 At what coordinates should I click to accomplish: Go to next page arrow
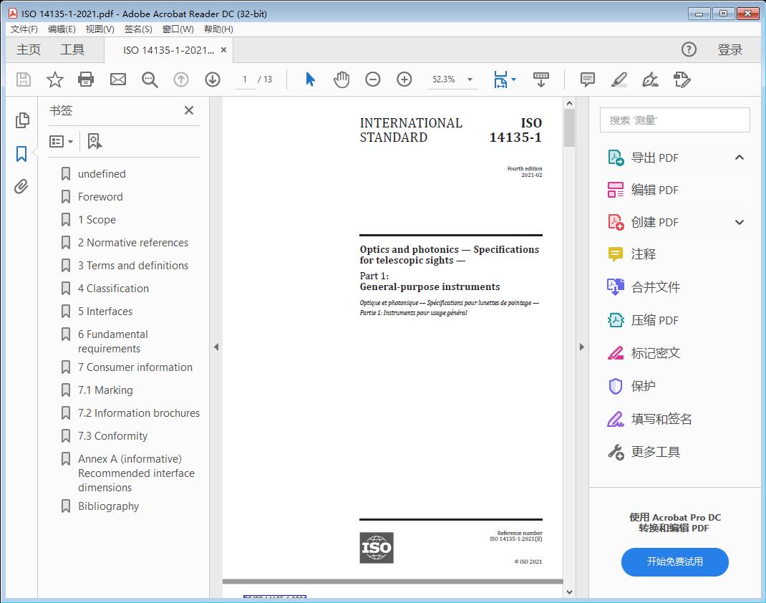pos(213,79)
